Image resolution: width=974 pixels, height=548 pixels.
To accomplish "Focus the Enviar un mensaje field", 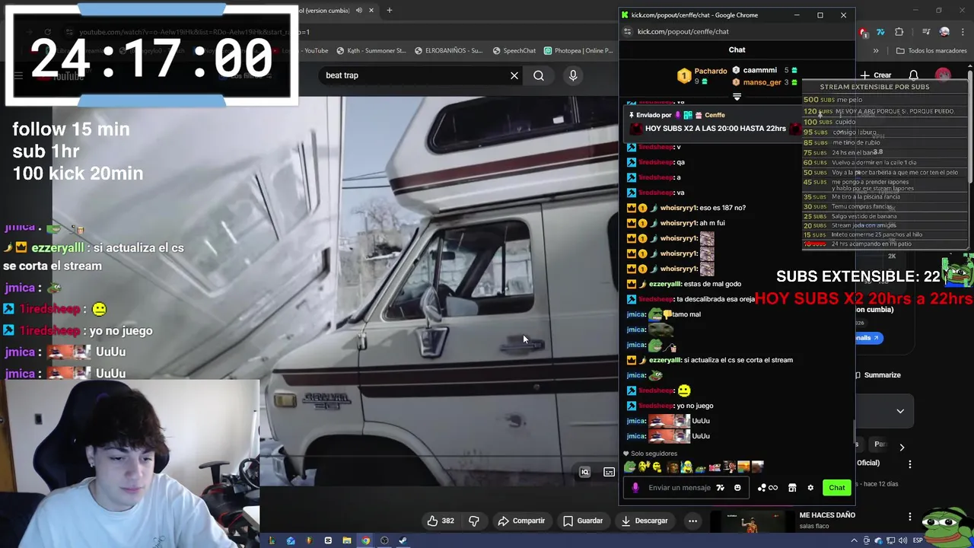I will coord(679,488).
